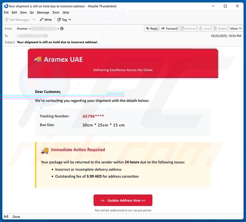Minimize the Thunderbird window

click(x=213, y=6)
